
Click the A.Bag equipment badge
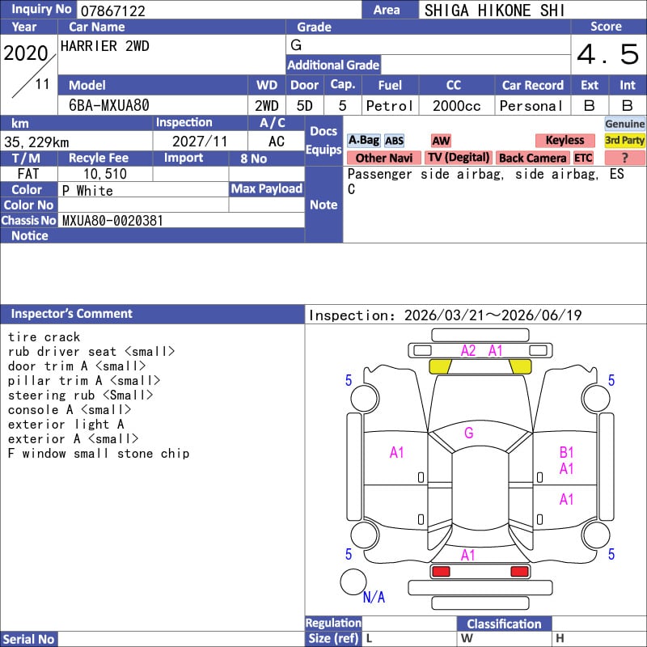coord(363,141)
